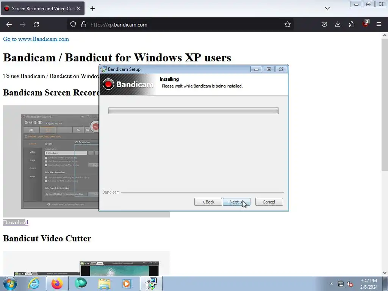Open a new browser tab
Screen dimensions: 388x291
[x=92, y=9]
